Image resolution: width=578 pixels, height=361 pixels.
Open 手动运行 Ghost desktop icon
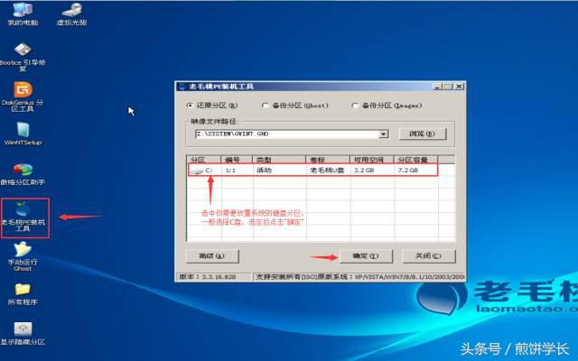click(x=23, y=256)
